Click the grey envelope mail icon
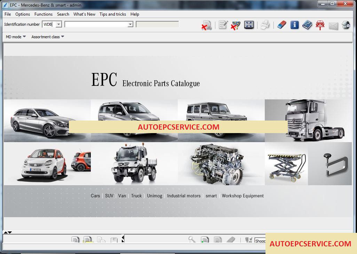 pyautogui.click(x=333, y=26)
